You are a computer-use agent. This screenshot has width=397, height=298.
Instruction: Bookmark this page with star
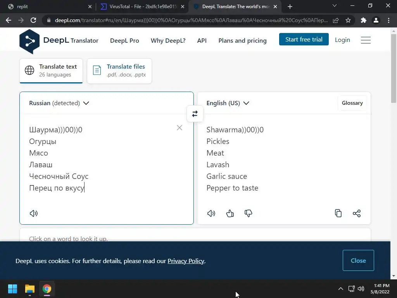[348, 20]
